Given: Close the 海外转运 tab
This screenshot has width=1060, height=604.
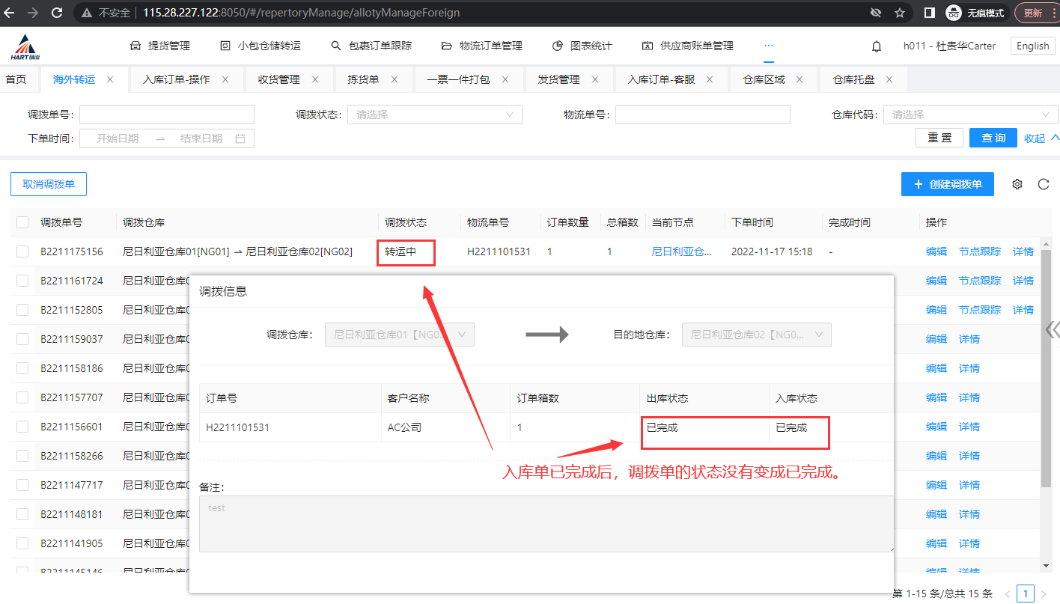Looking at the screenshot, I should coord(110,79).
